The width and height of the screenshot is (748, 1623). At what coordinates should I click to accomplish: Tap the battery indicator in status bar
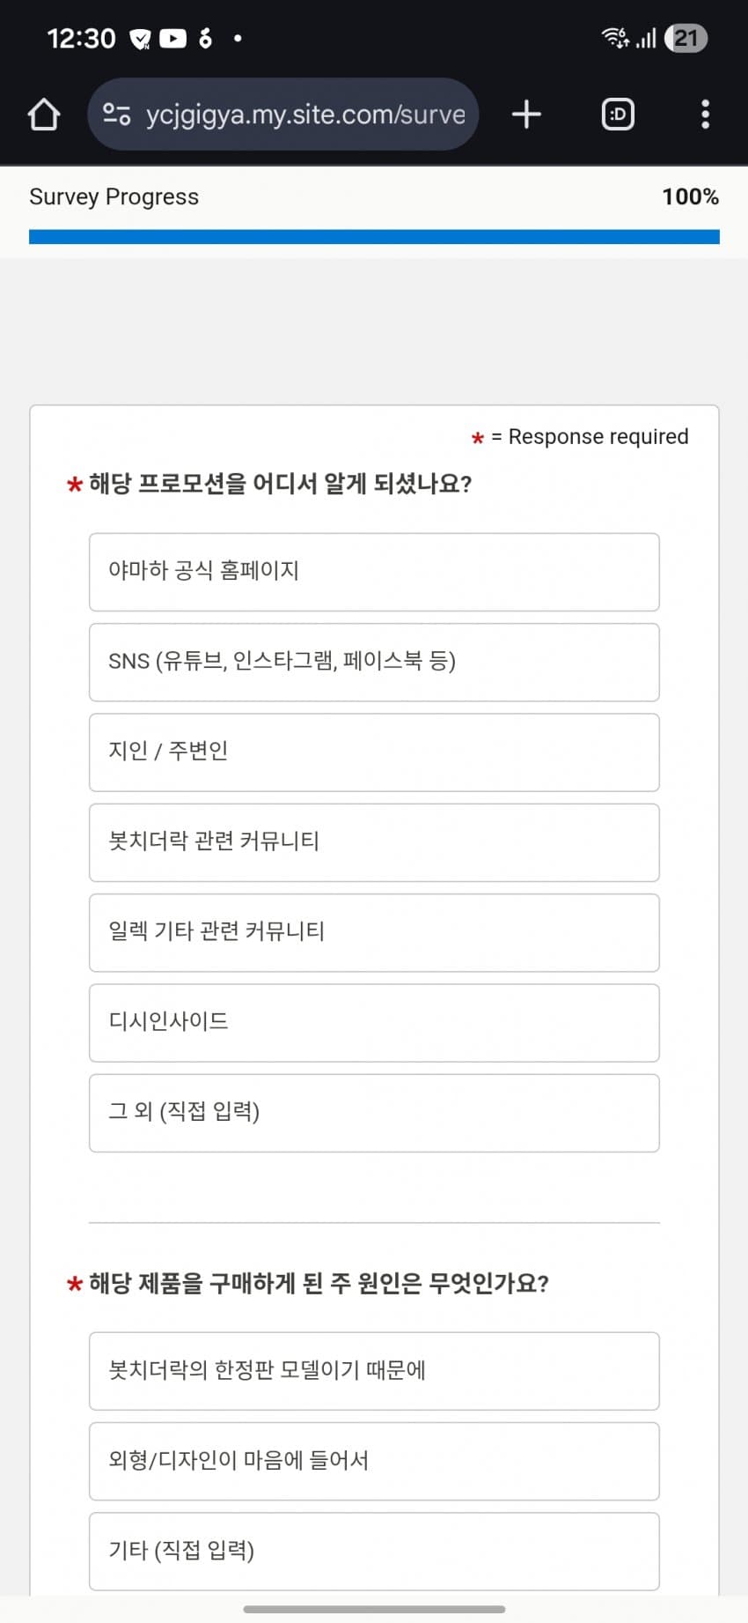point(686,39)
